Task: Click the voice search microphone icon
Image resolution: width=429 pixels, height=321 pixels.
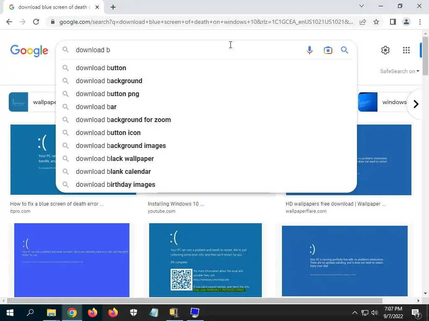Action: [310, 50]
